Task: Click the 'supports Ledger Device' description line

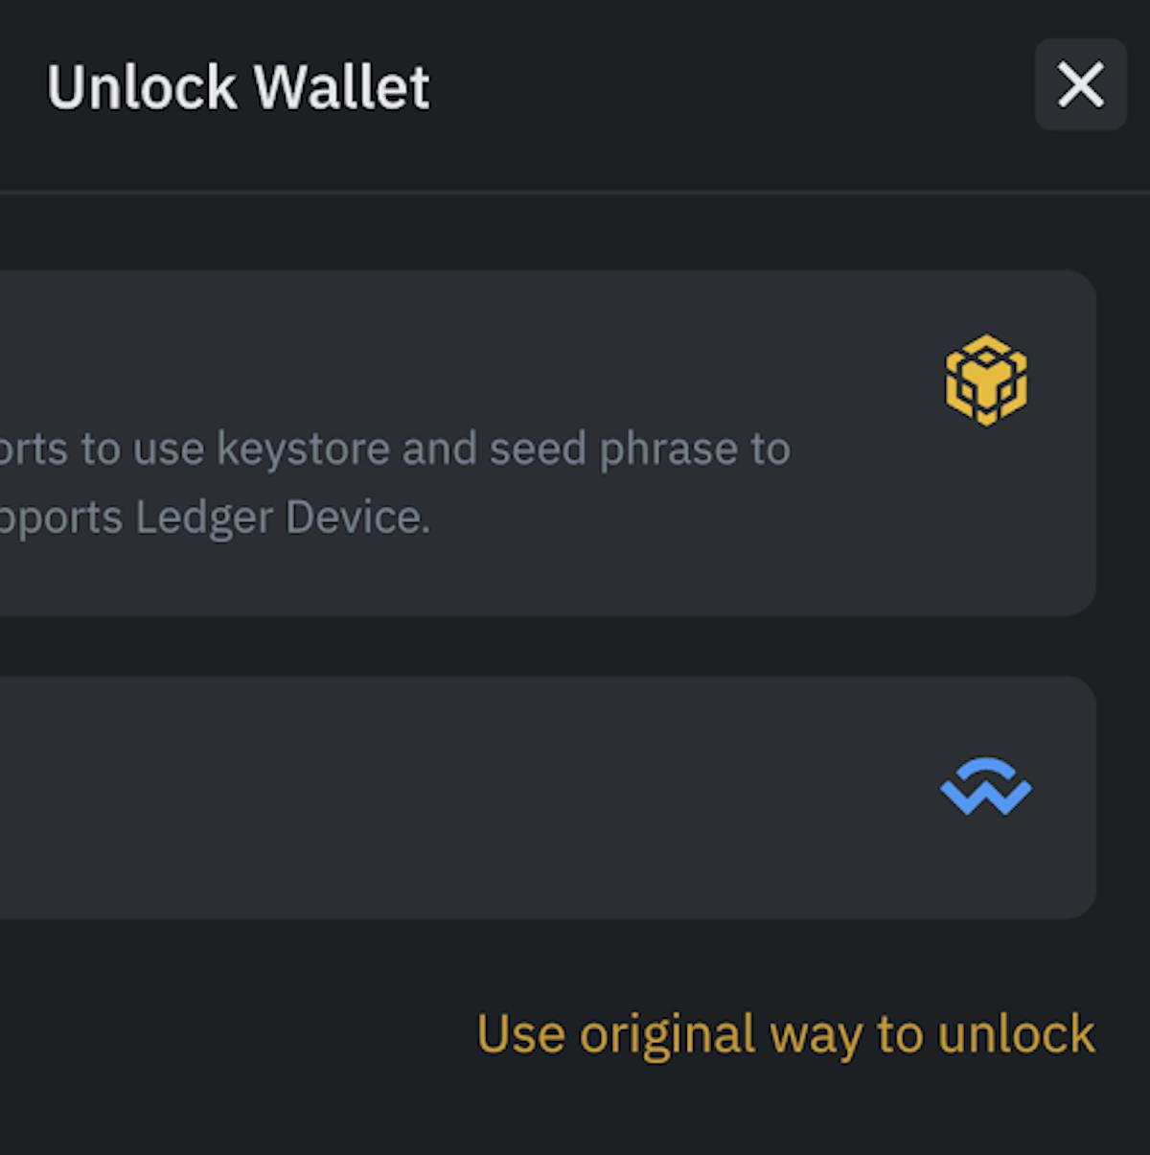Action: (215, 518)
